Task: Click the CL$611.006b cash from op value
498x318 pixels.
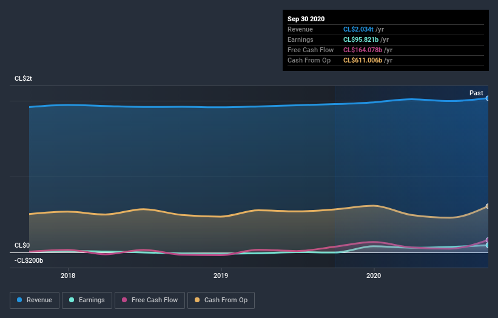Action: (x=362, y=60)
